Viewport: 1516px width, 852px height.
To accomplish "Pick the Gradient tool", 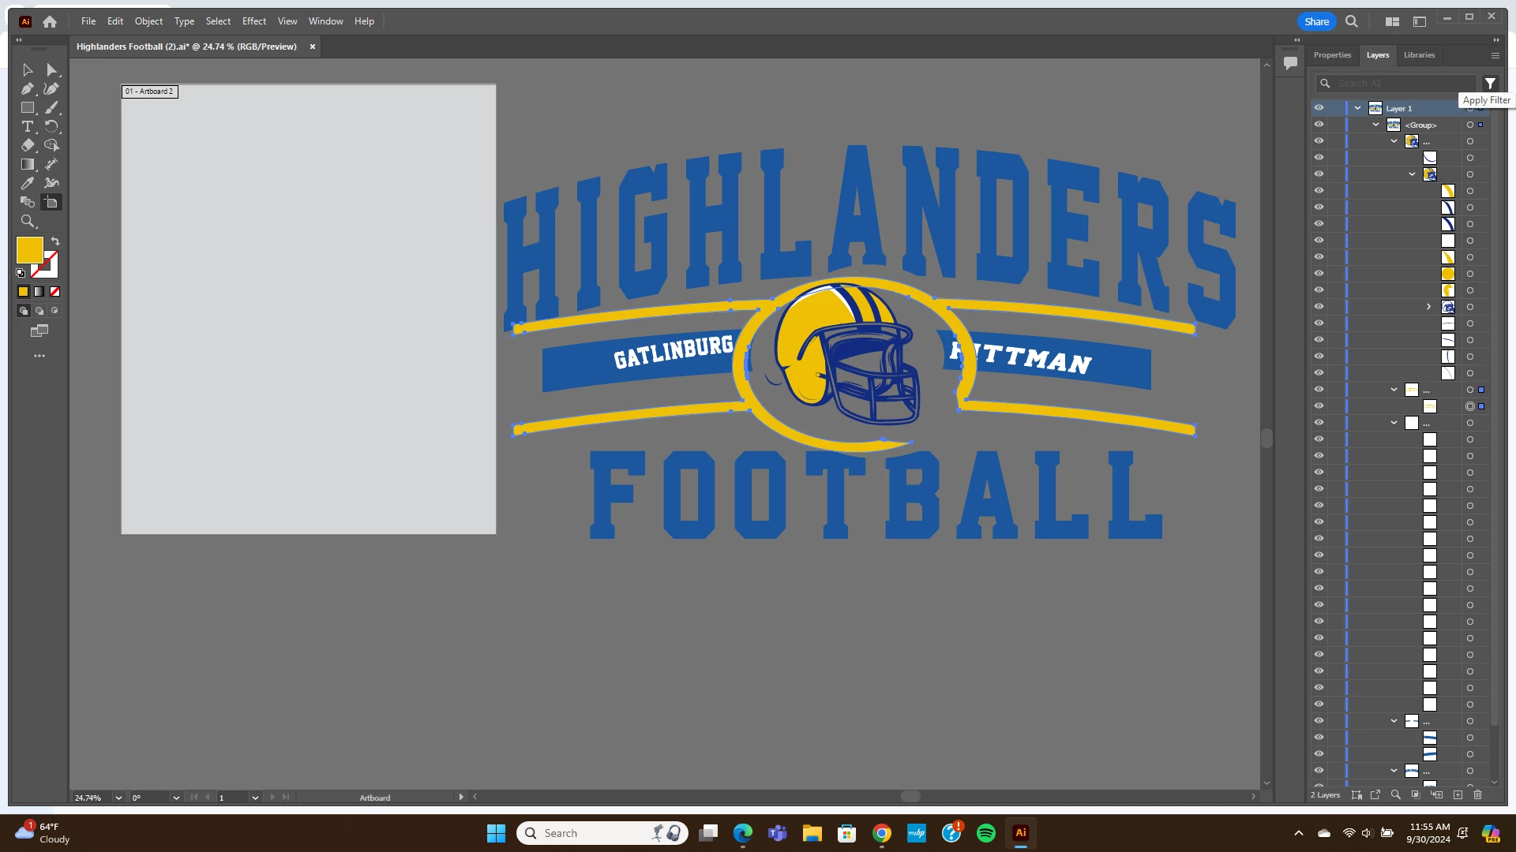I will pos(28,164).
